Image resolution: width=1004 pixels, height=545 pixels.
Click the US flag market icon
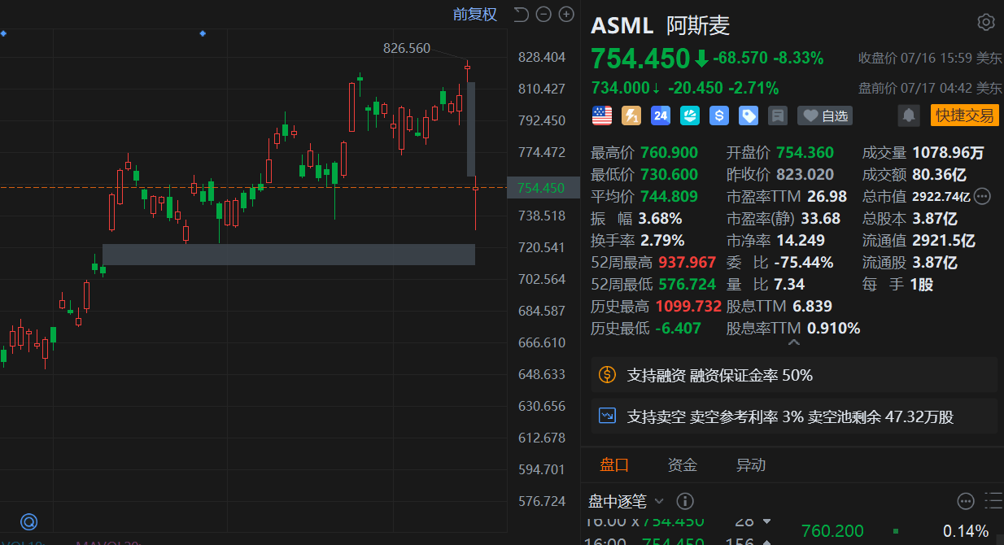coord(602,116)
